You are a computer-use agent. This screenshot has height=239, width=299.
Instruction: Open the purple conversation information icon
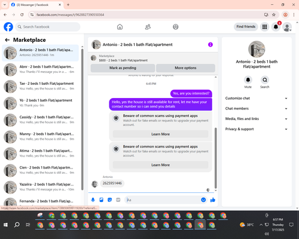pos(210,45)
